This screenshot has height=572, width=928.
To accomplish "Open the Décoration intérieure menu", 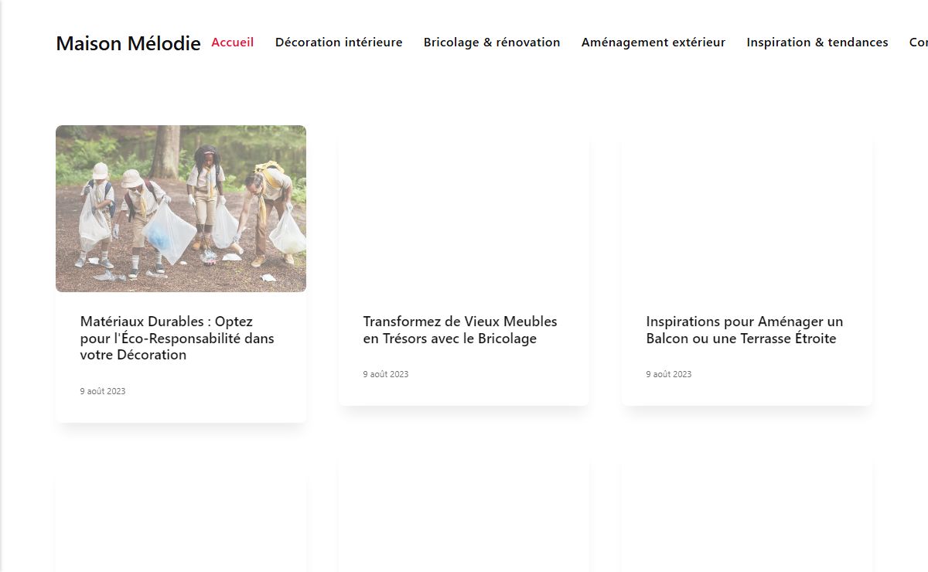I will pos(339,43).
